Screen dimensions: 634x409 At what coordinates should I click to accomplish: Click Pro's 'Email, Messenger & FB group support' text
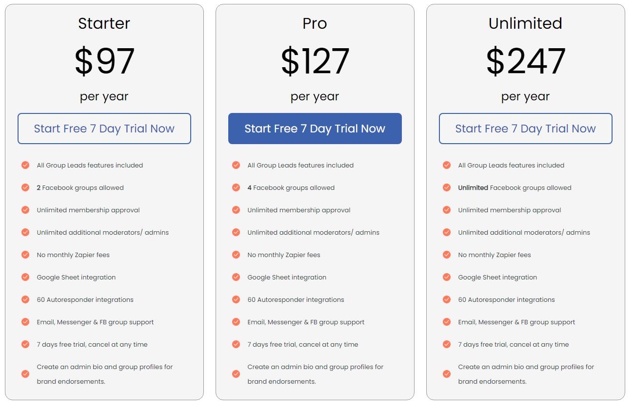tap(306, 322)
